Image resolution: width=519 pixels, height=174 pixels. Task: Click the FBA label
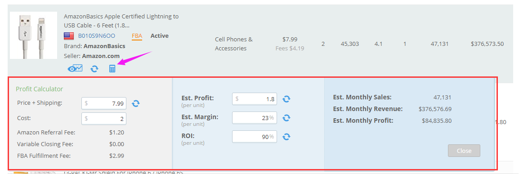(x=137, y=36)
